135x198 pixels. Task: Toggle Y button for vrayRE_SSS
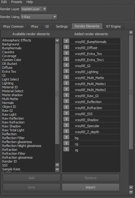[x=66, y=113]
